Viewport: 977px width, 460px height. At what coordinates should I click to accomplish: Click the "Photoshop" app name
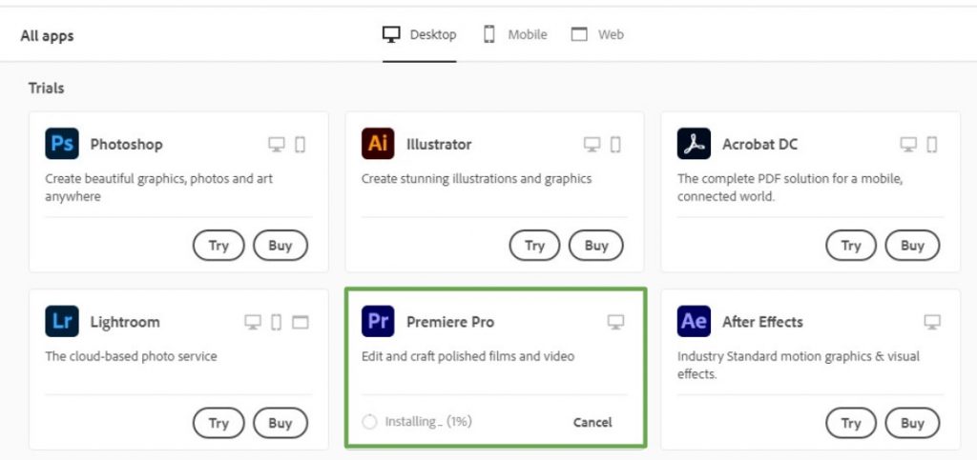(127, 144)
